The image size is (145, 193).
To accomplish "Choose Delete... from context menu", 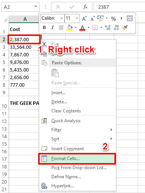I will pyautogui.click(x=59, y=102).
